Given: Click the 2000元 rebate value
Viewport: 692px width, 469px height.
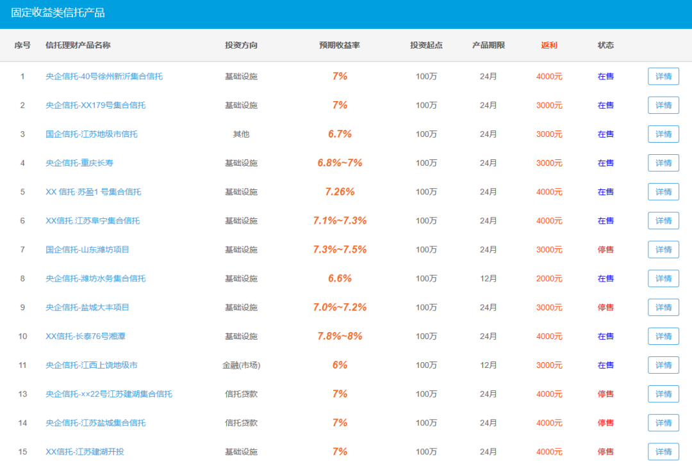Looking at the screenshot, I should click(549, 278).
